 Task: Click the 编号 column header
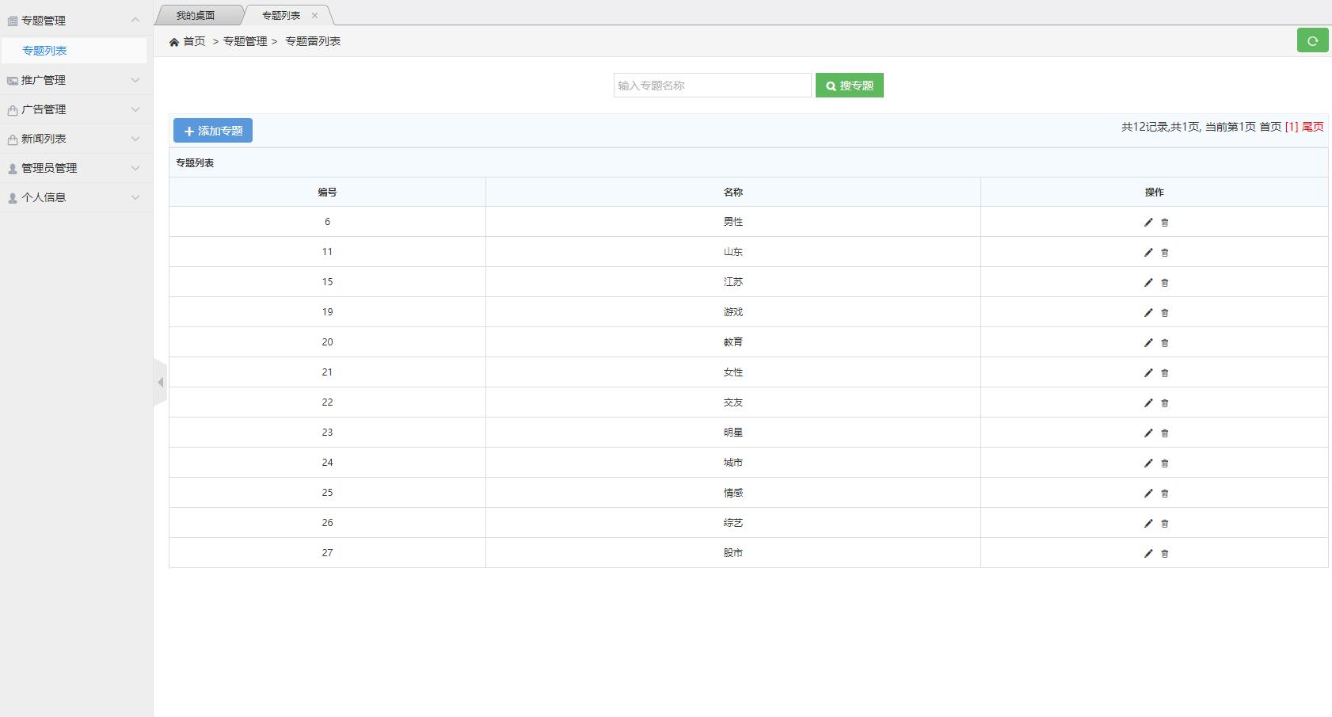[x=327, y=193]
